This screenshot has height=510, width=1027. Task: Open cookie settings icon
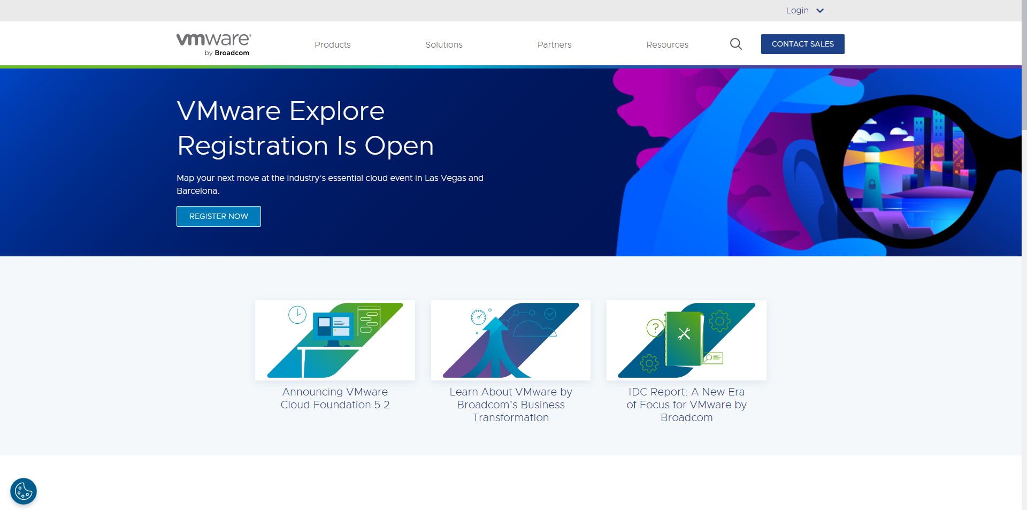point(24,491)
